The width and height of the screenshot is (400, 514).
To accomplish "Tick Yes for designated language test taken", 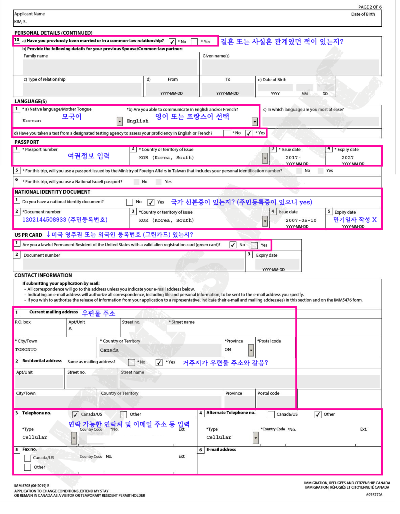I will [x=249, y=133].
